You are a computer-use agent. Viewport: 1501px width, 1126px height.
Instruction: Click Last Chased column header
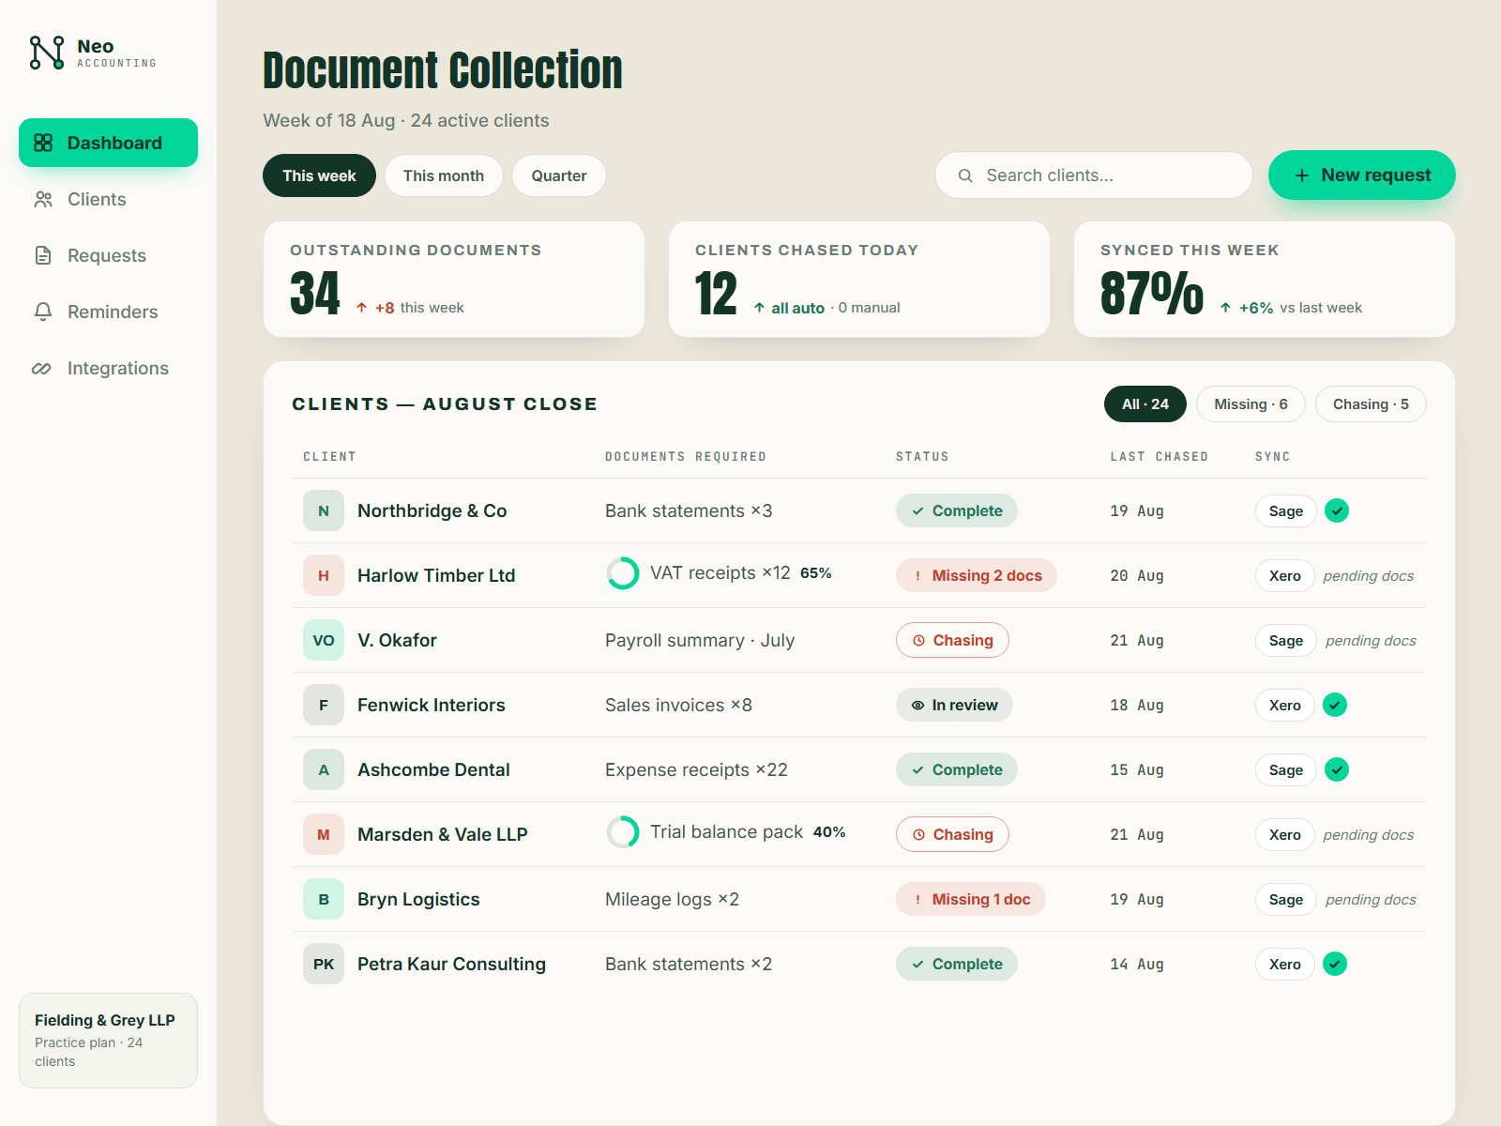tap(1160, 457)
